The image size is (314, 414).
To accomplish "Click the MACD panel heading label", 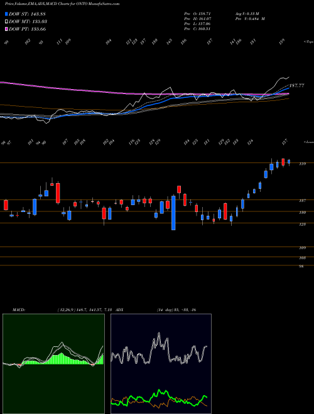I will [x=18, y=310].
